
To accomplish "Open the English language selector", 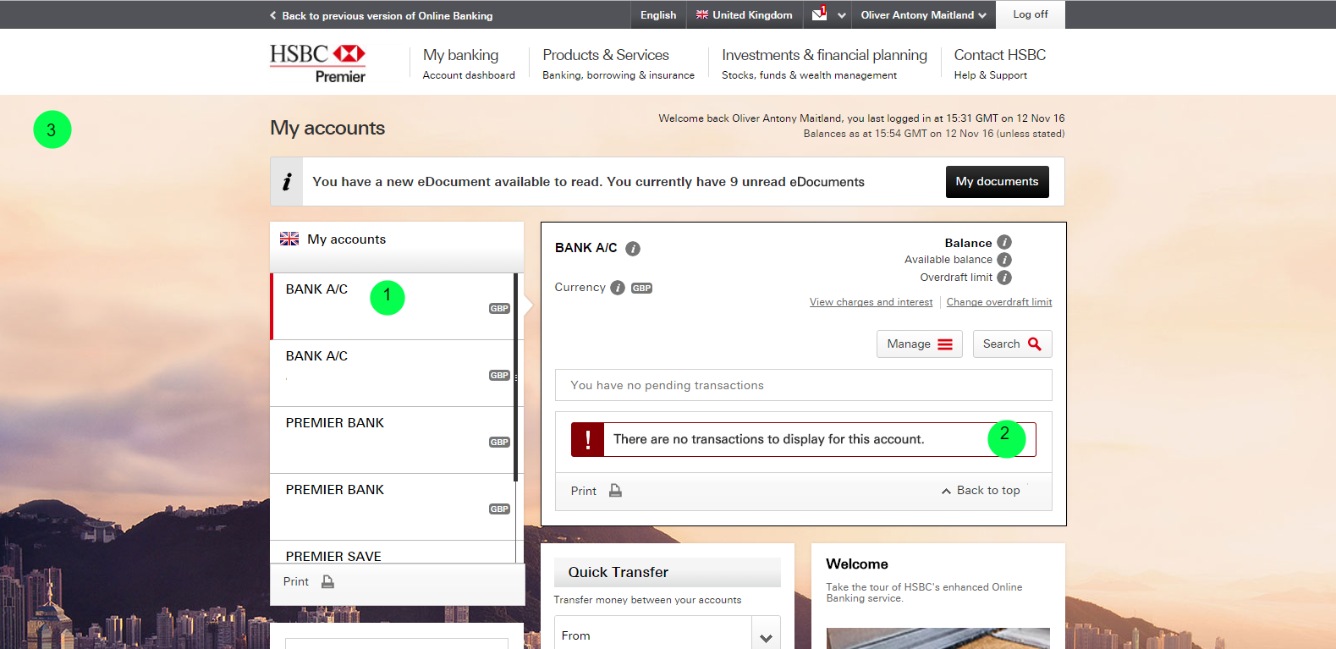I will (658, 14).
